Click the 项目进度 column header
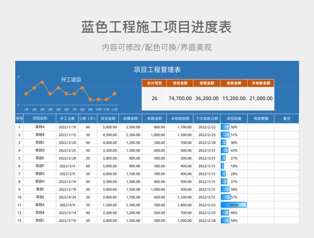The height and width of the screenshot is (238, 314). (234, 119)
